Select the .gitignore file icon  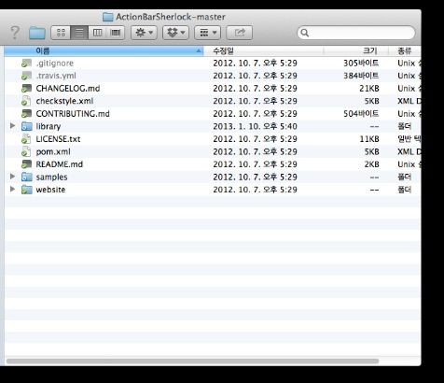coord(26,64)
